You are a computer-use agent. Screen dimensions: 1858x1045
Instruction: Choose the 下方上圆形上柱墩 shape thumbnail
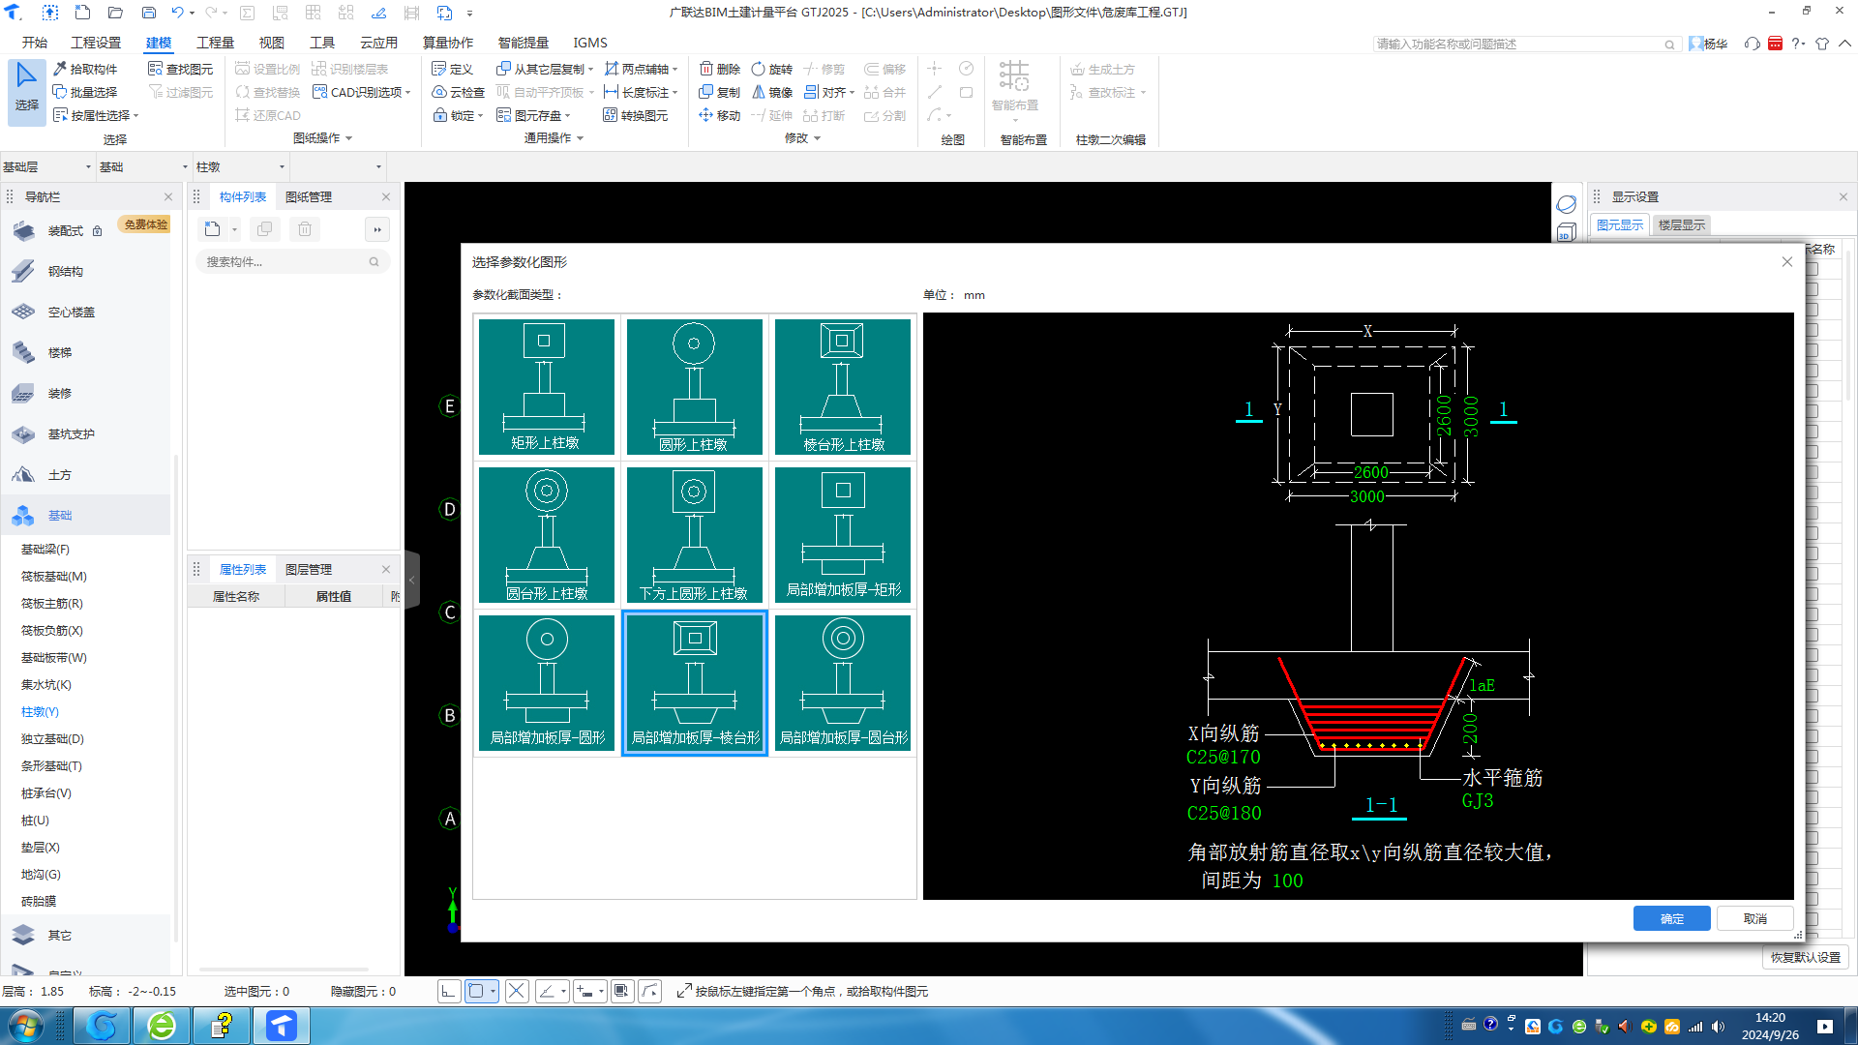[x=694, y=535]
